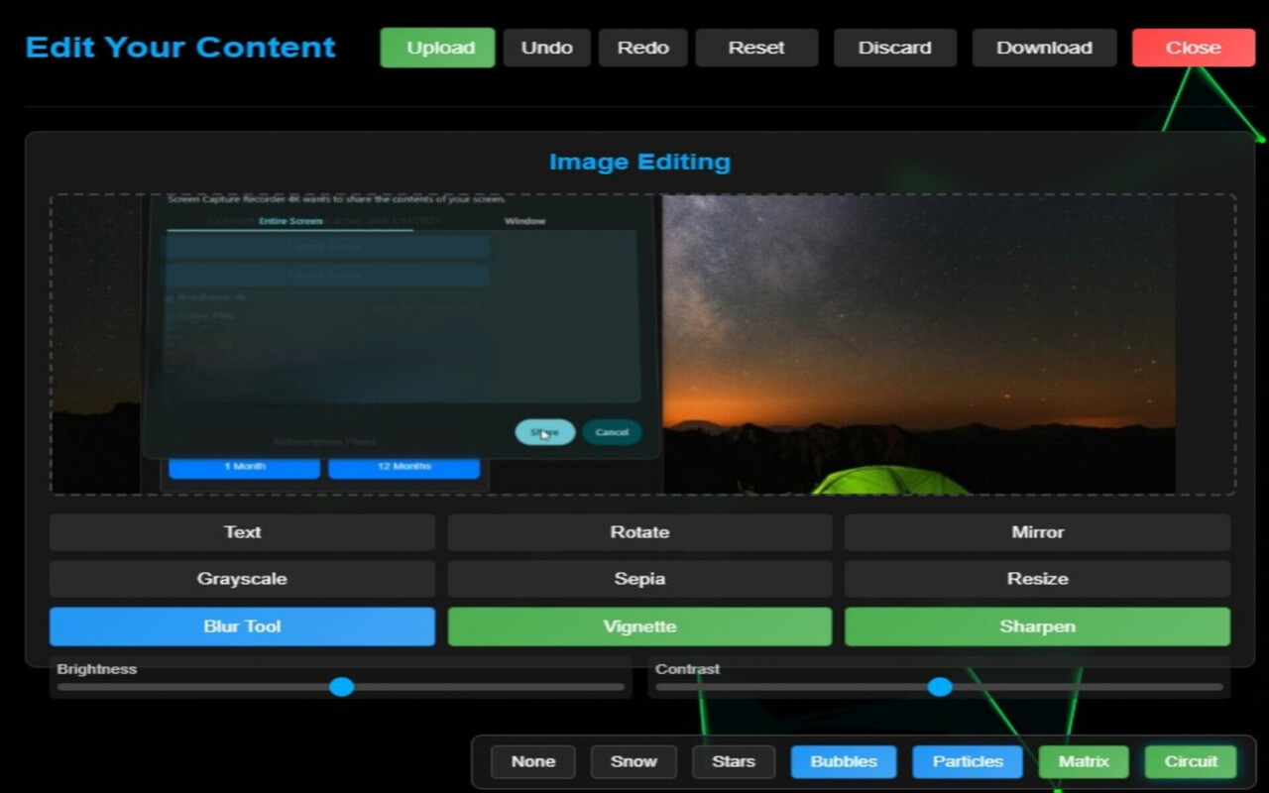The image size is (1269, 793).
Task: Discard the current content
Action: (895, 48)
